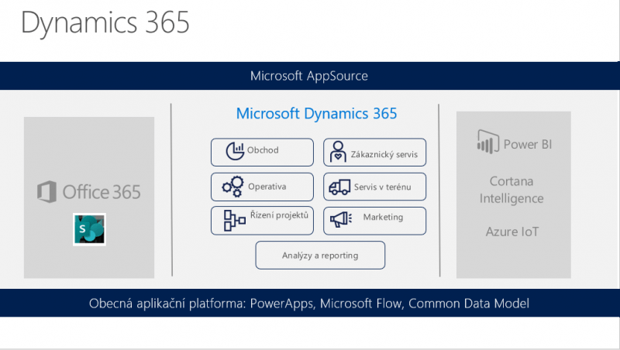Click the Servis v terénu truck icon
The width and height of the screenshot is (620, 350).
pos(339,187)
